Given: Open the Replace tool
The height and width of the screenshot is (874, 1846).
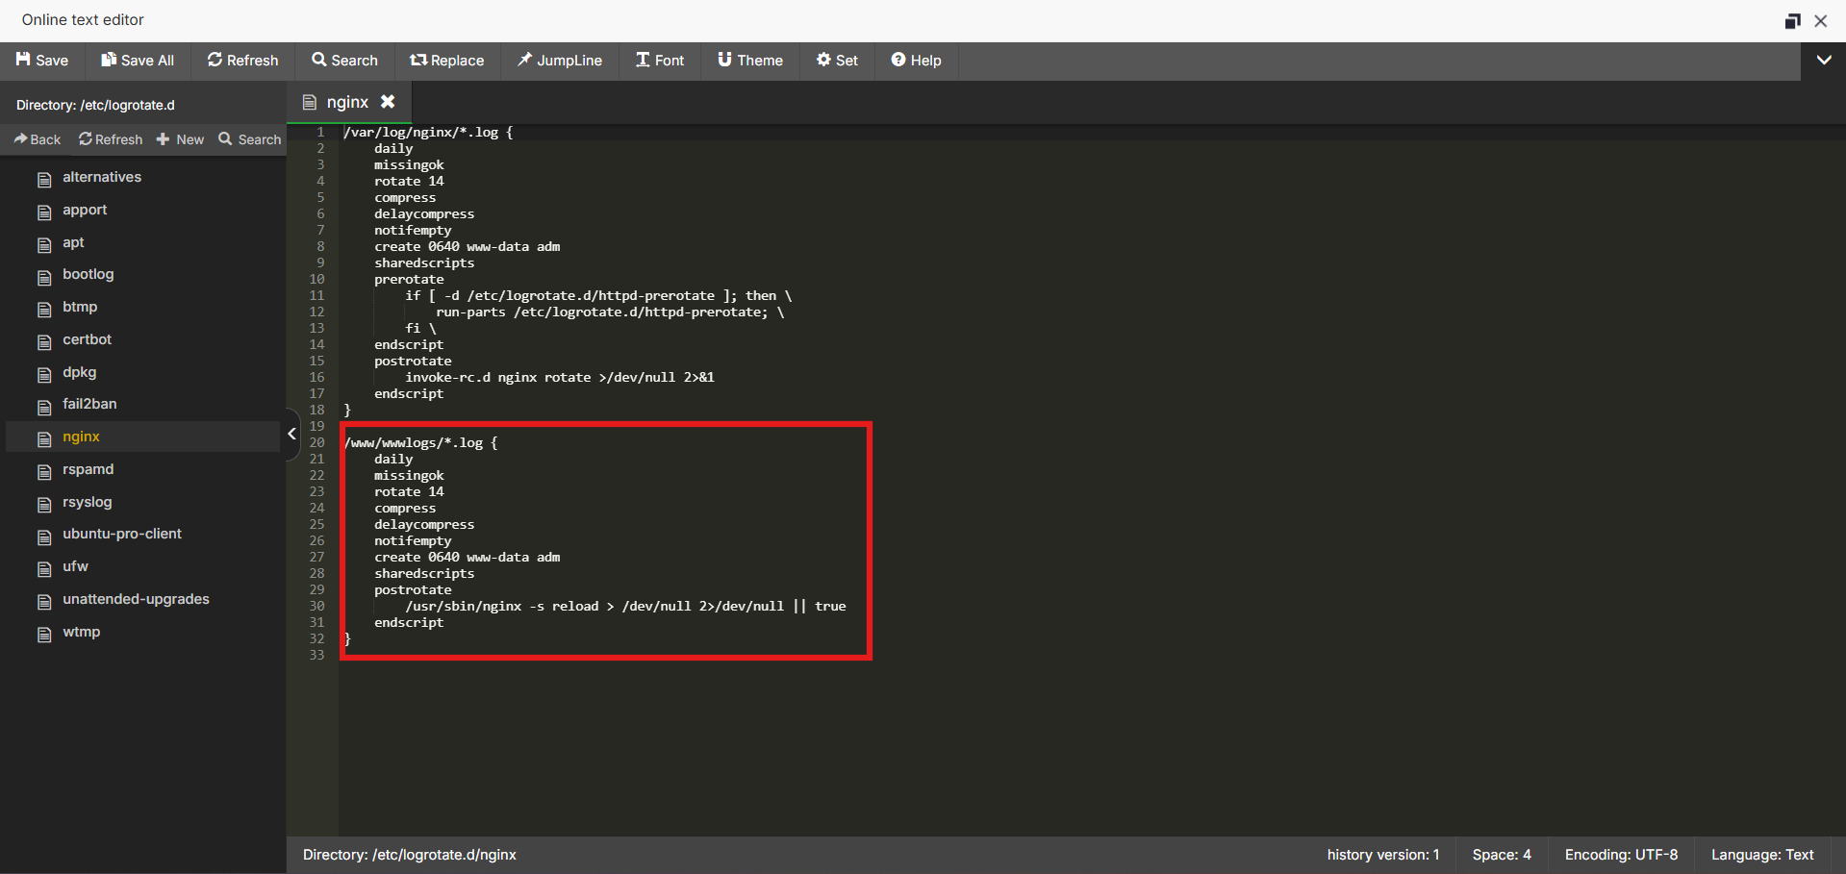Looking at the screenshot, I should (x=446, y=60).
